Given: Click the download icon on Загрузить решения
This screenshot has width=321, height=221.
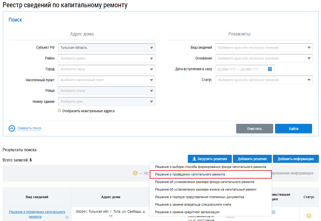Looking at the screenshot, I should (x=194, y=159).
